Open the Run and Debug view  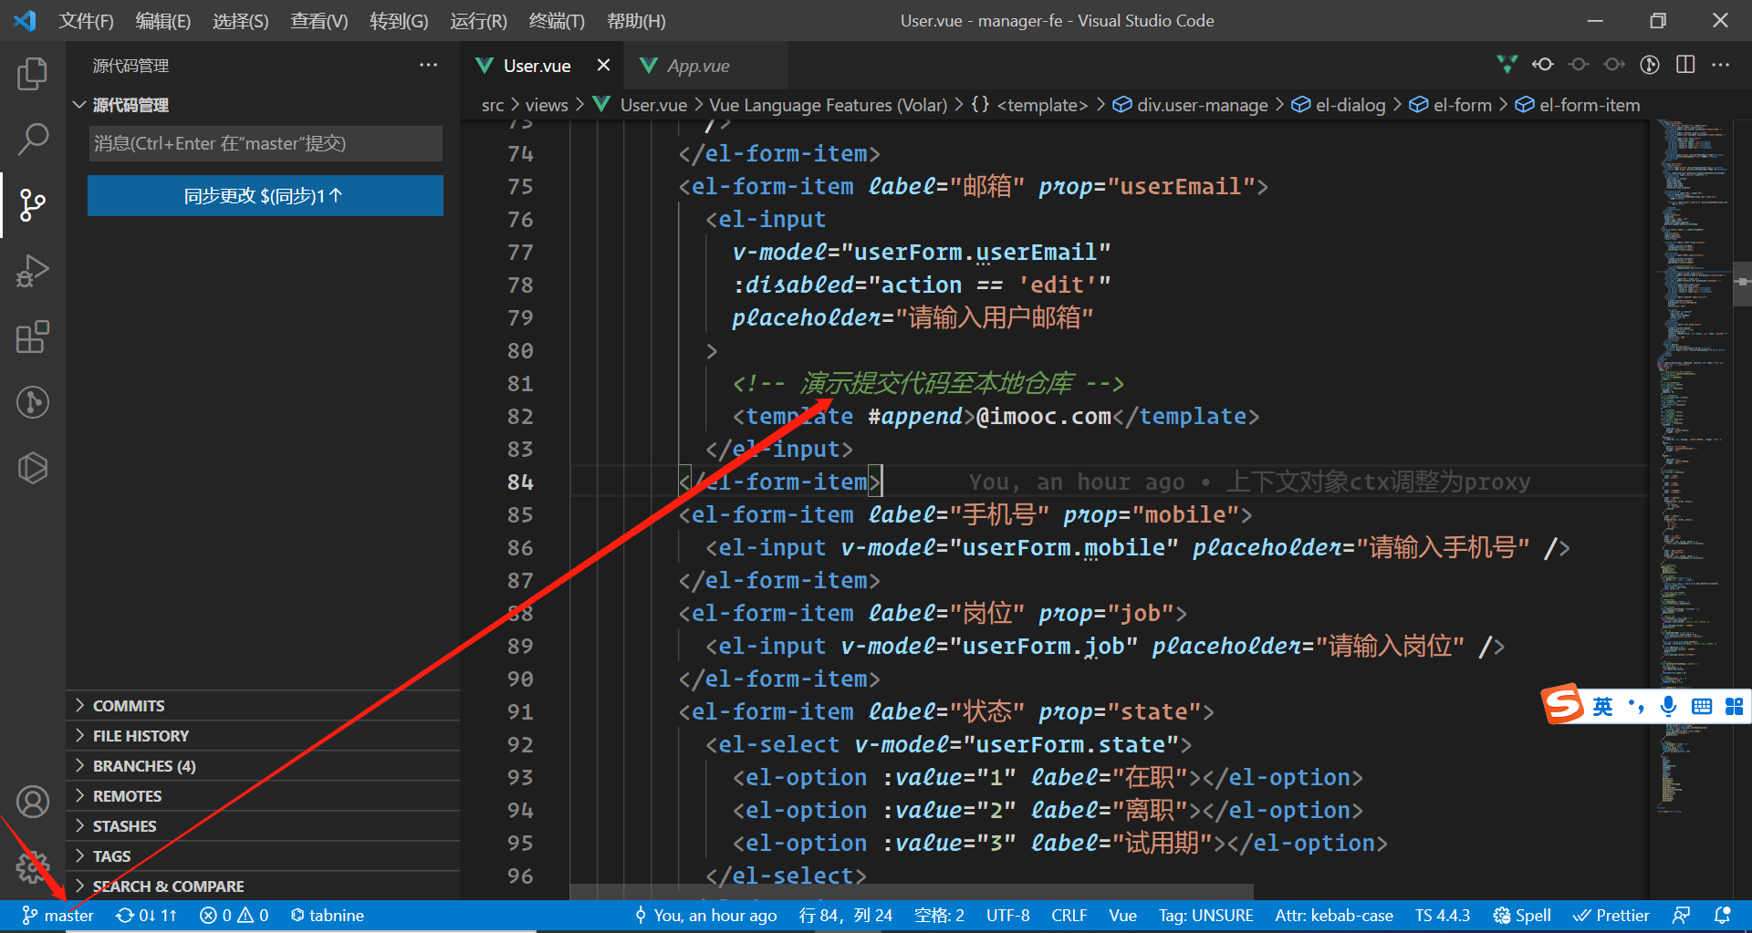tap(33, 271)
